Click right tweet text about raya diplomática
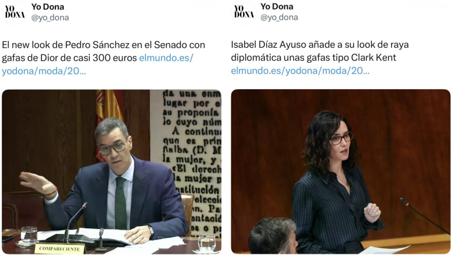Image resolution: width=453 pixels, height=255 pixels. [320, 51]
